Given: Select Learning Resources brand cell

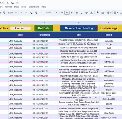Looking at the screenshot, I should [x=109, y=85].
